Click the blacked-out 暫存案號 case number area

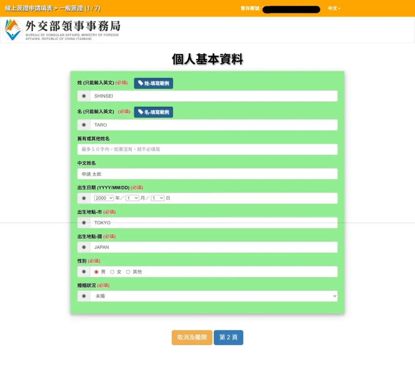pyautogui.click(x=290, y=9)
